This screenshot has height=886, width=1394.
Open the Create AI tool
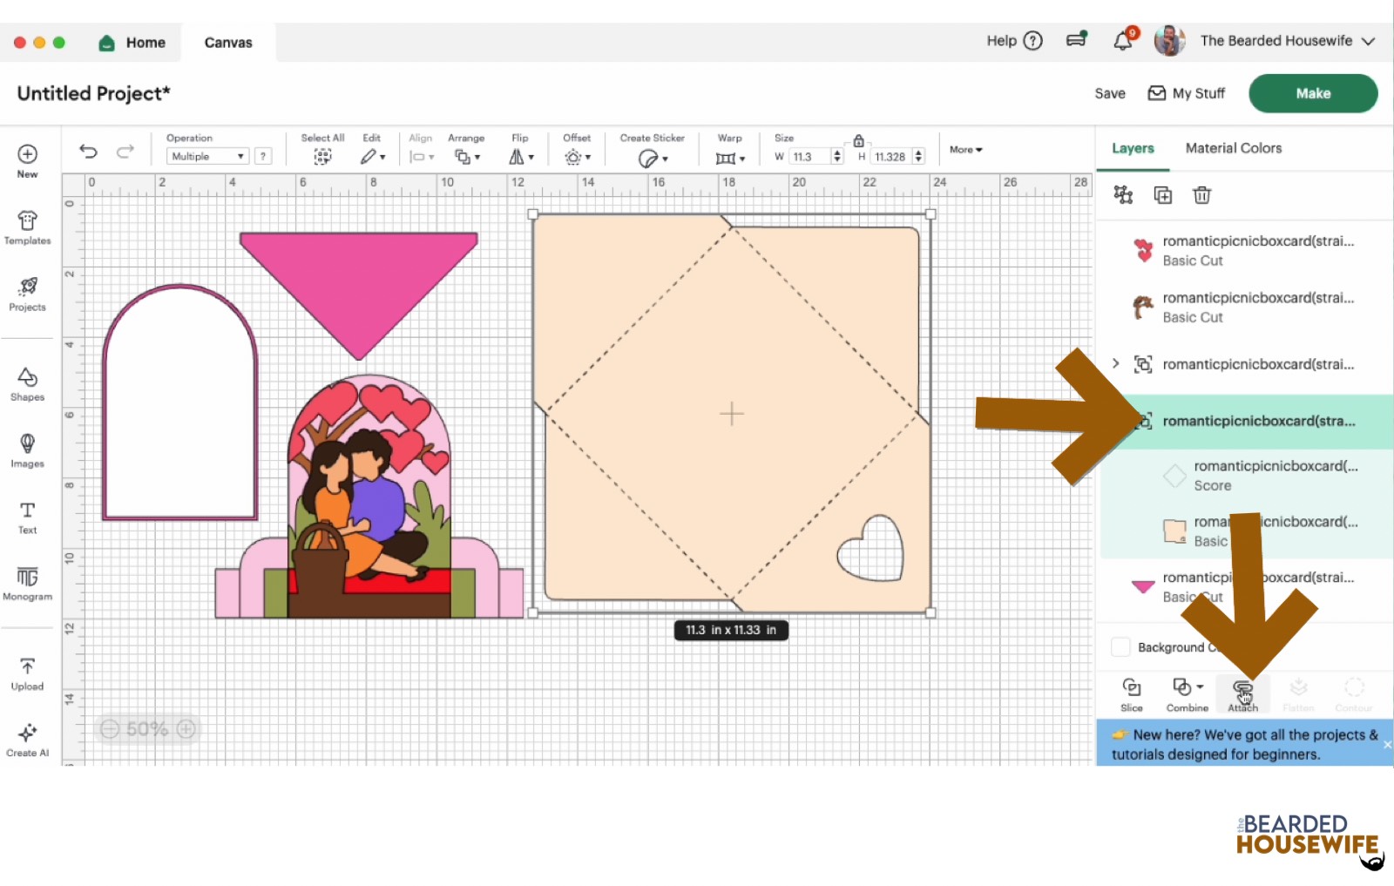27,736
